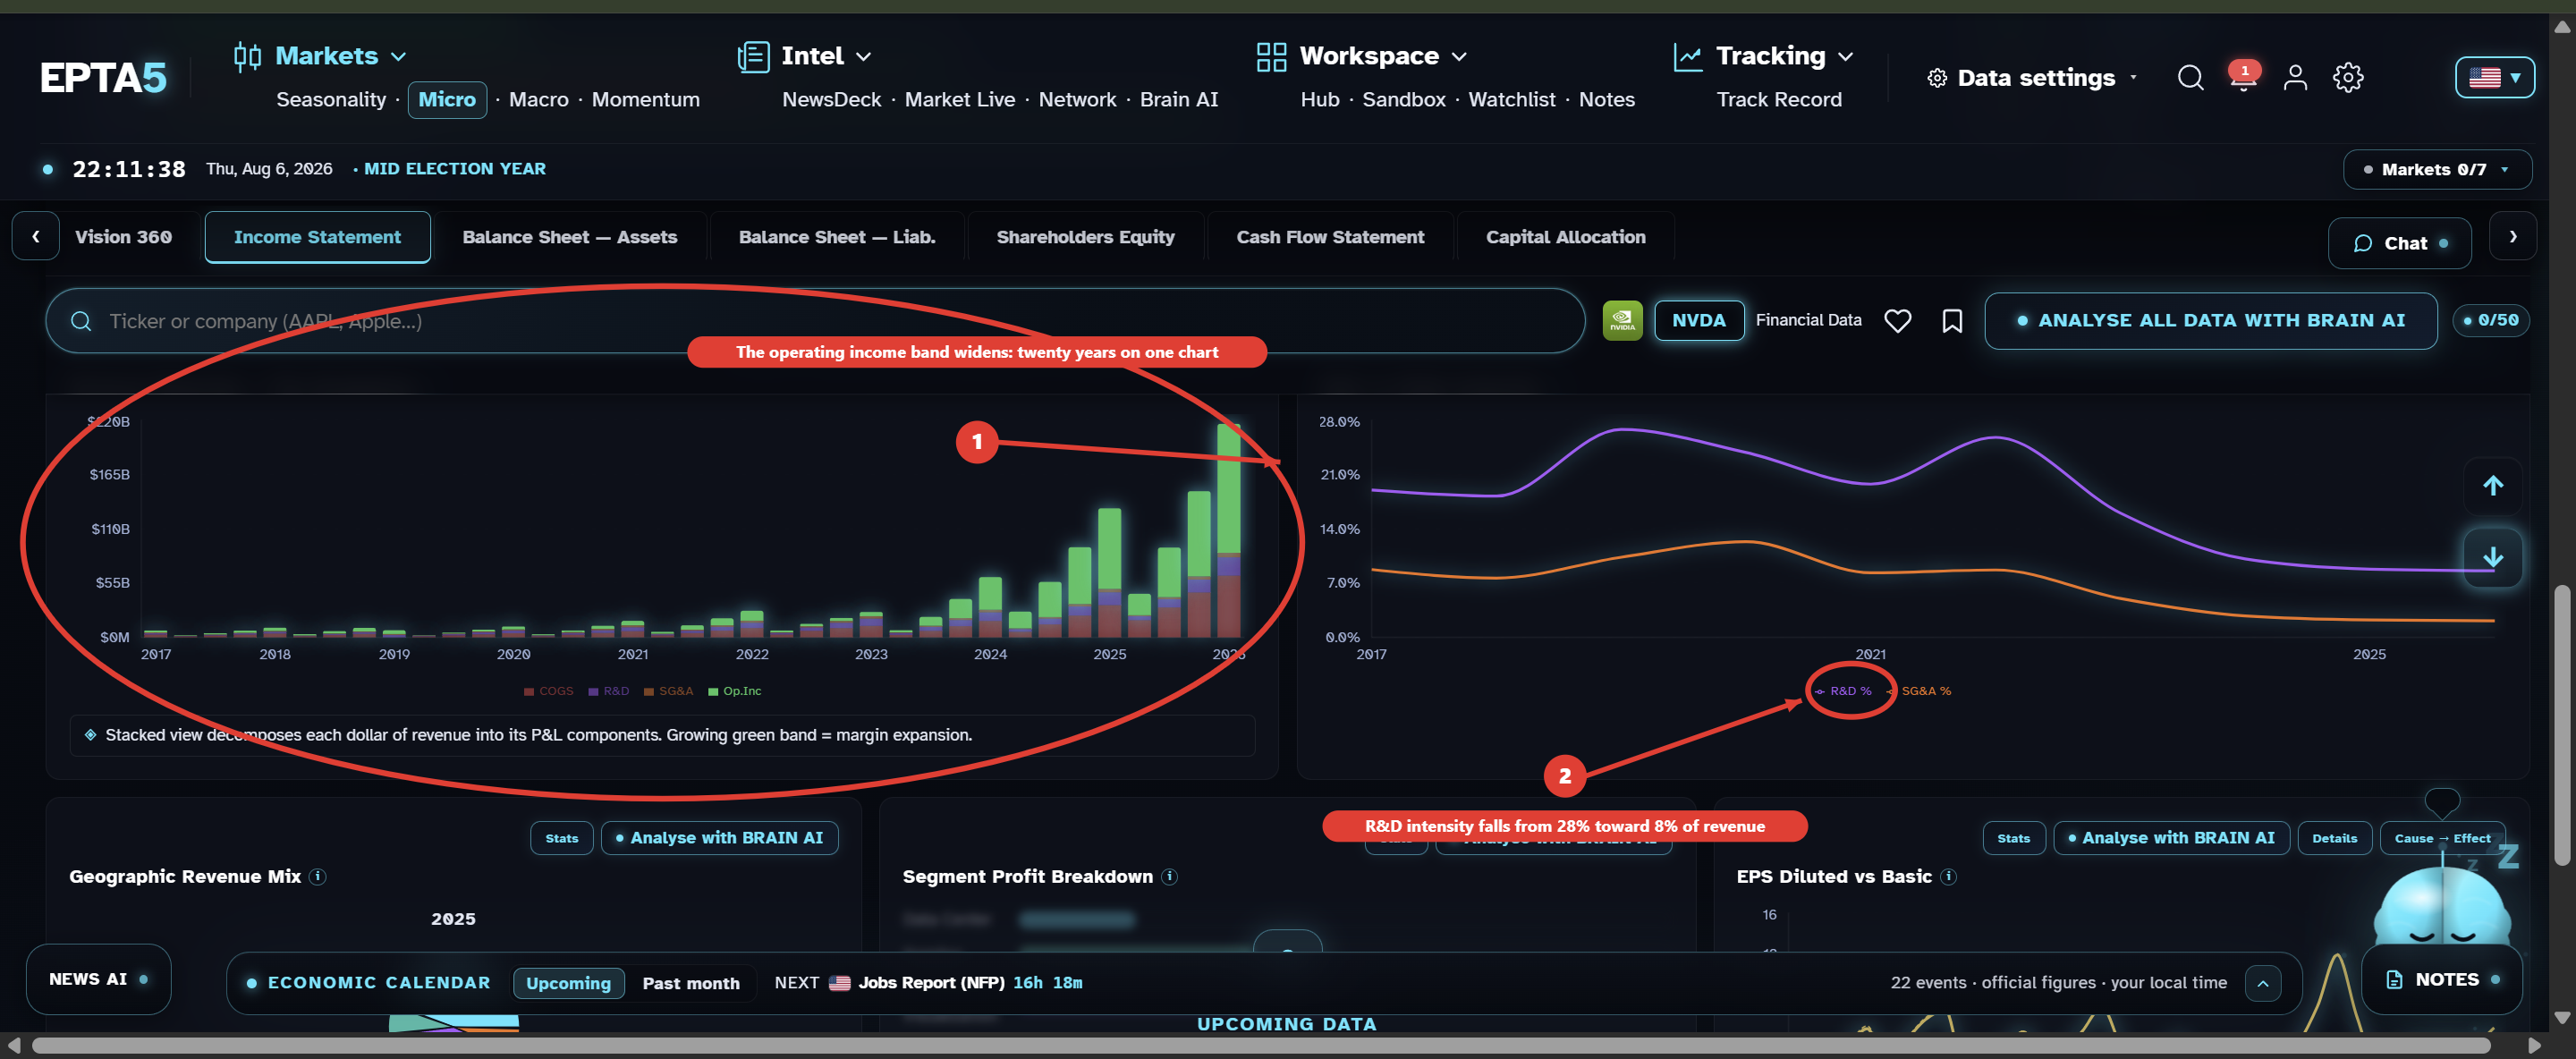Image resolution: width=2576 pixels, height=1059 pixels.
Task: Open the Chat panel button
Action: (2399, 243)
